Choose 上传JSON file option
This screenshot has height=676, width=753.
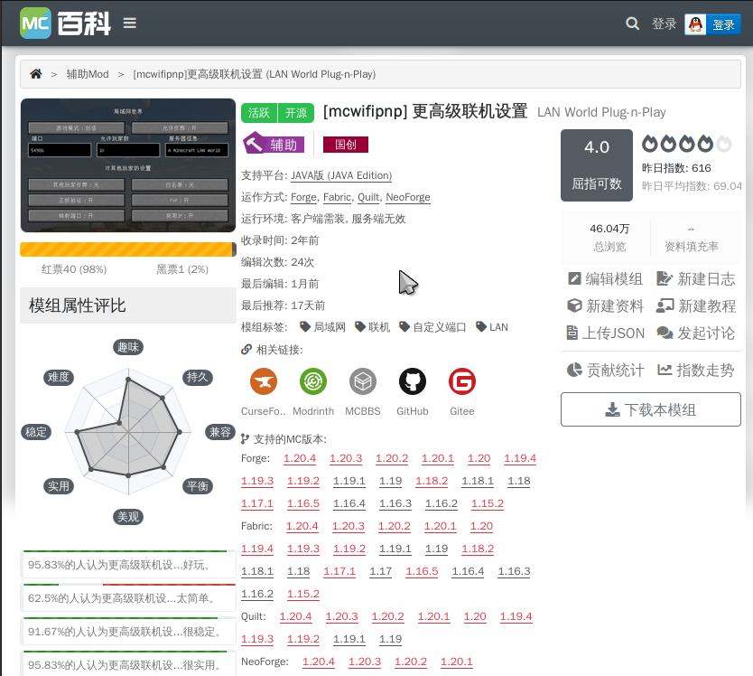(x=605, y=333)
